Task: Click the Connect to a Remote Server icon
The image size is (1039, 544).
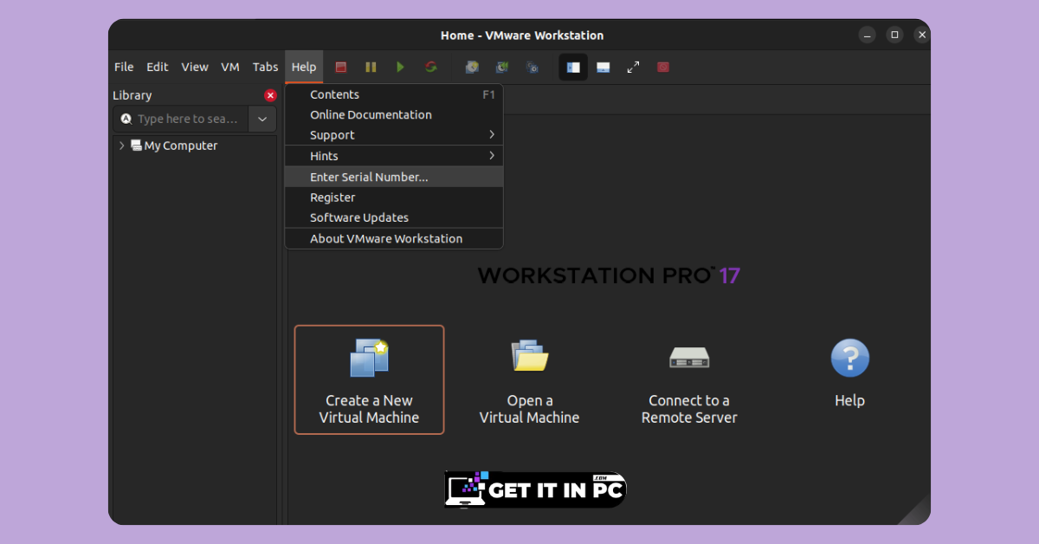Action: (689, 357)
